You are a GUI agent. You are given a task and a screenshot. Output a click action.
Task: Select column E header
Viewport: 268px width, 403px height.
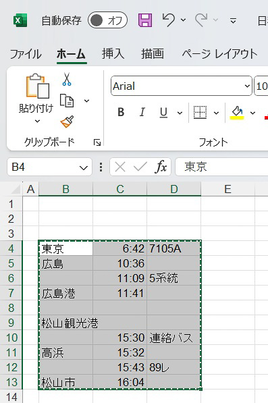(228, 190)
